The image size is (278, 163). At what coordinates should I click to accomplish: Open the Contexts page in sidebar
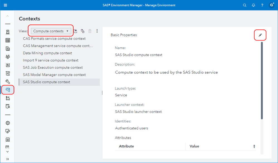8,90
